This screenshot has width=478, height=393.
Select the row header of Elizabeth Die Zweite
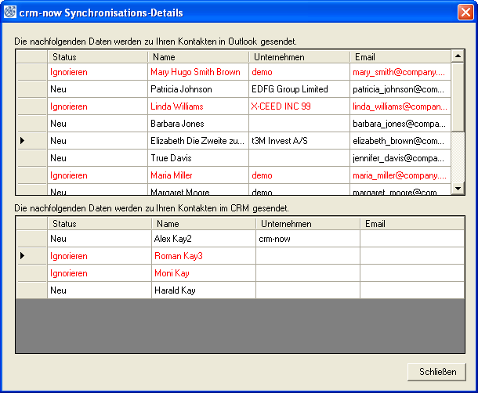(x=31, y=141)
